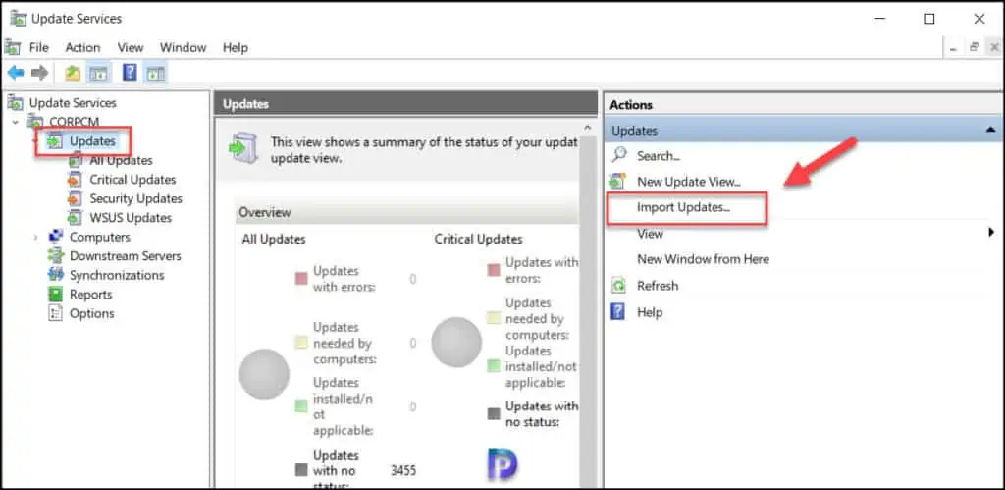Click the scroll up arrow in center pane
This screenshot has width=1005, height=490.
588,128
